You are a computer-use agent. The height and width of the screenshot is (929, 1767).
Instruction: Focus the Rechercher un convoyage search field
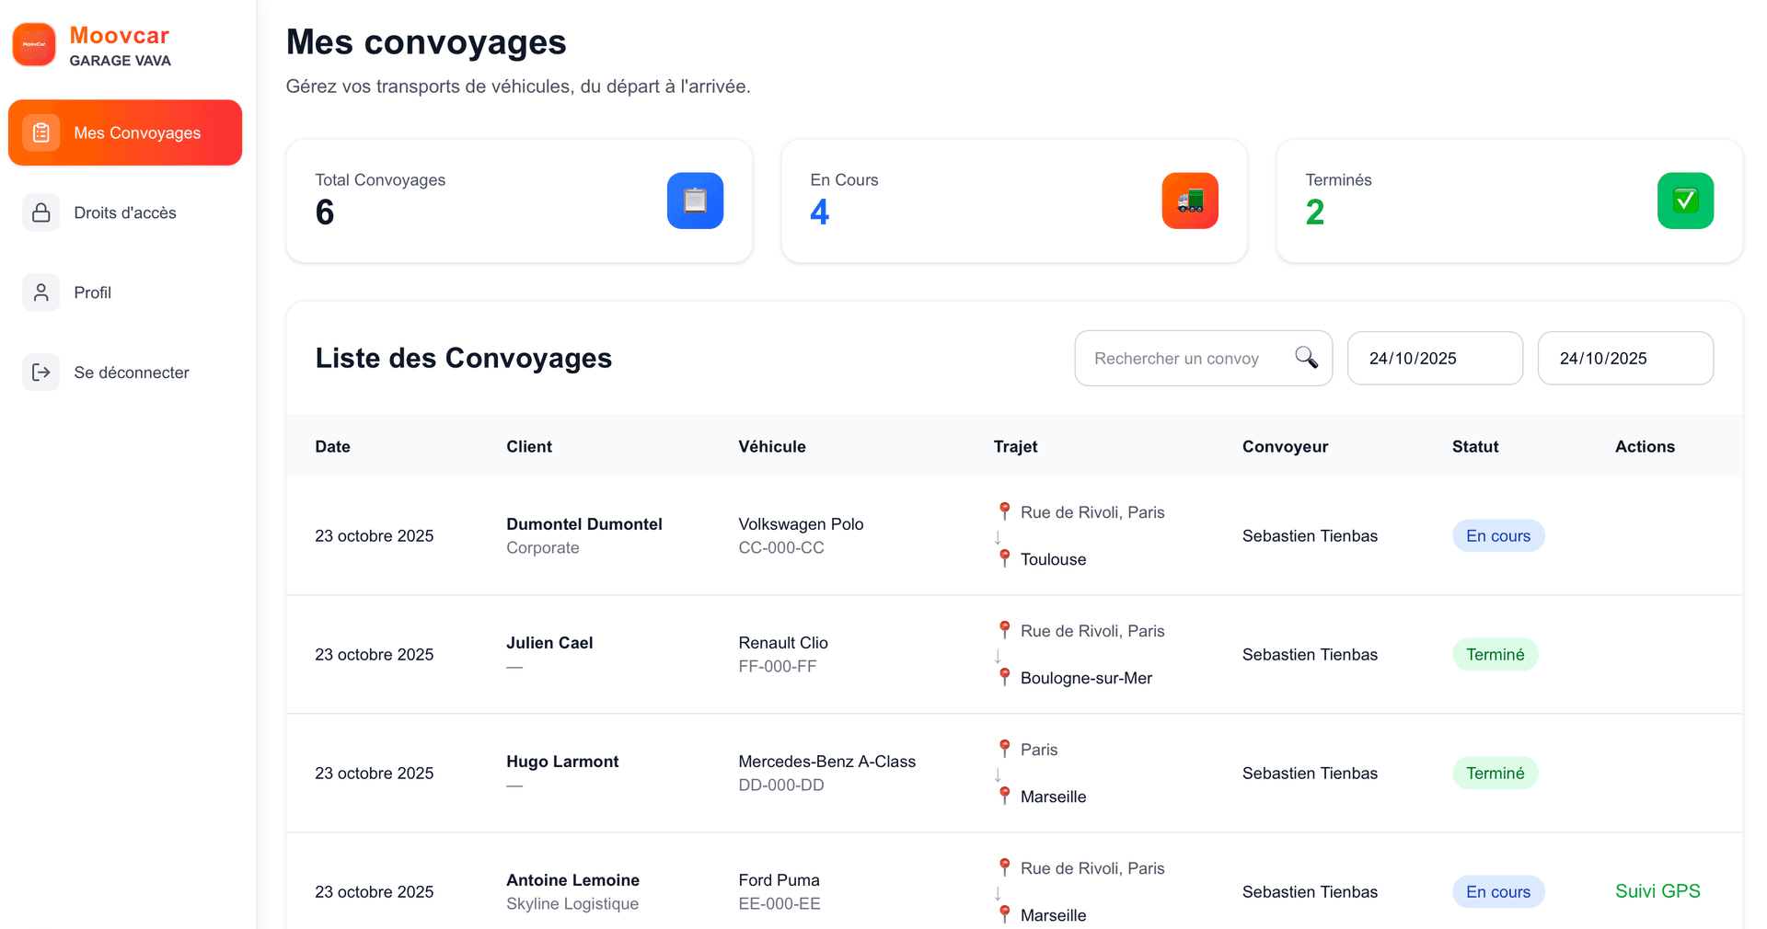[1187, 358]
